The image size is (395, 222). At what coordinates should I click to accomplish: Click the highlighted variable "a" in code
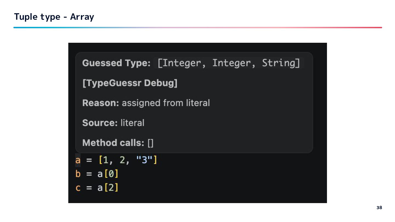tap(78, 160)
